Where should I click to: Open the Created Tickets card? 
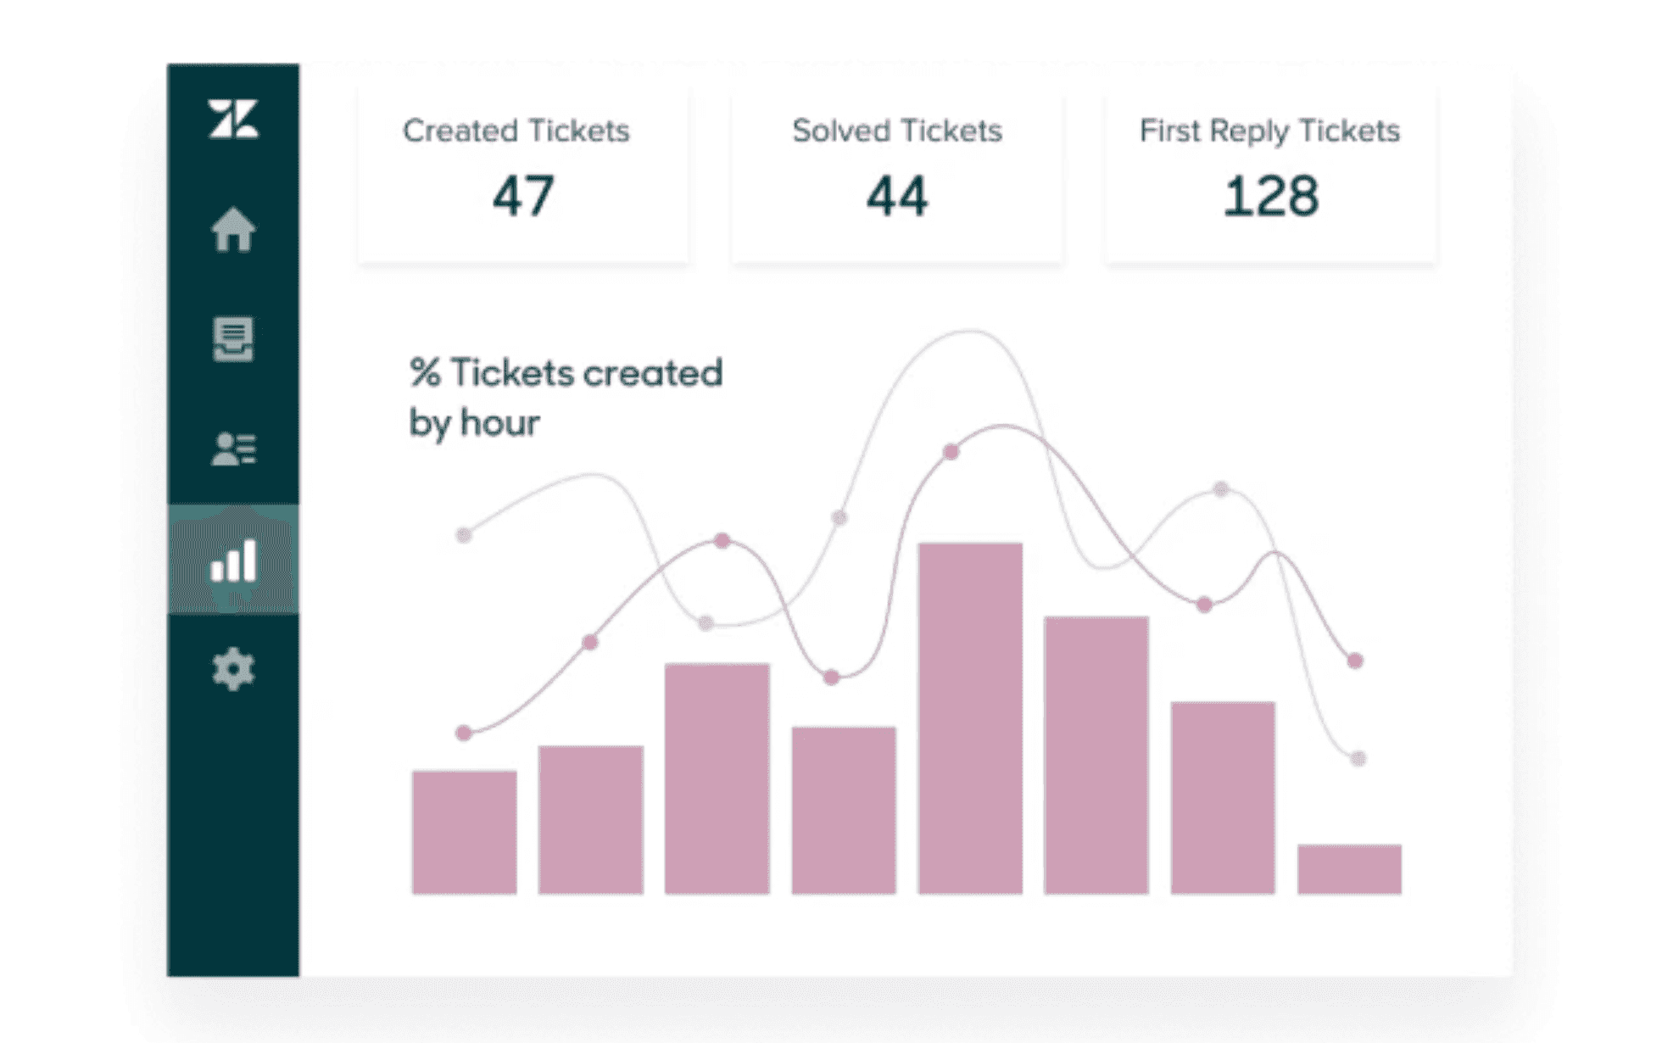(x=520, y=170)
